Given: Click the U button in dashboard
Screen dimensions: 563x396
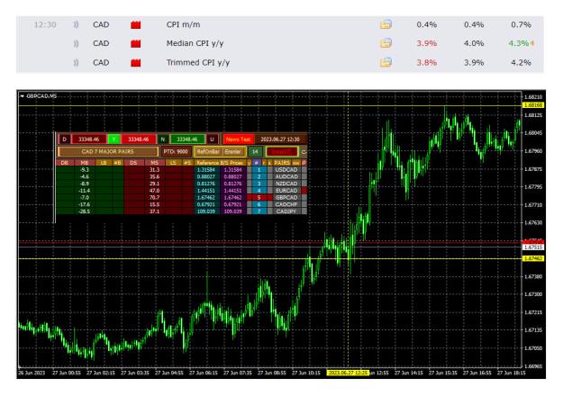Looking at the screenshot, I should point(212,139).
